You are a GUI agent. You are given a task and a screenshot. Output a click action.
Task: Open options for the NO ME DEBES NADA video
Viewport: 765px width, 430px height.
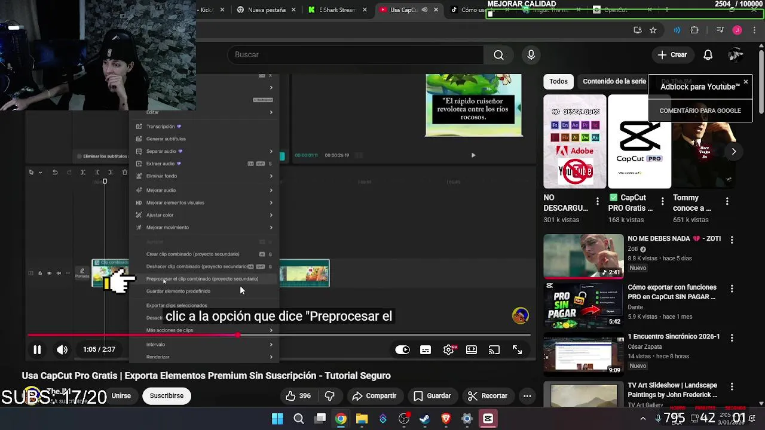click(732, 239)
